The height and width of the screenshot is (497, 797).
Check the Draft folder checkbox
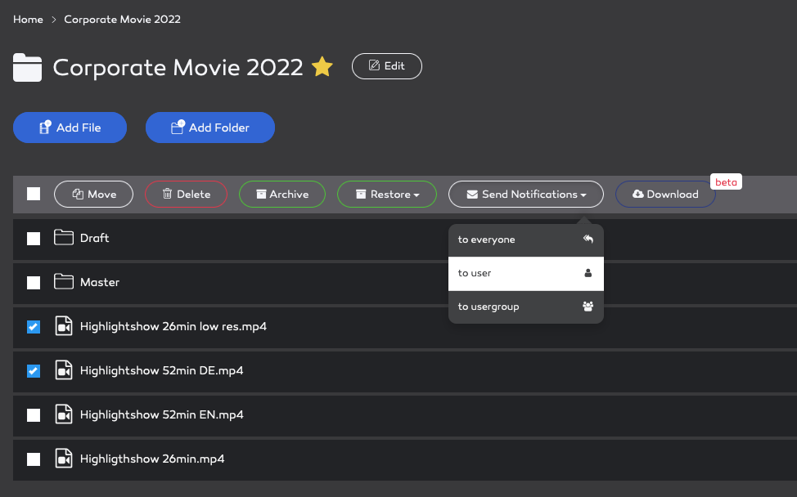click(34, 239)
